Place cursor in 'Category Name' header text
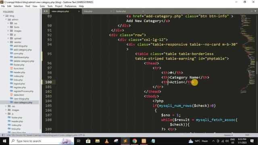Image resolution: width=258 pixels, height=145 pixels. click(184, 77)
